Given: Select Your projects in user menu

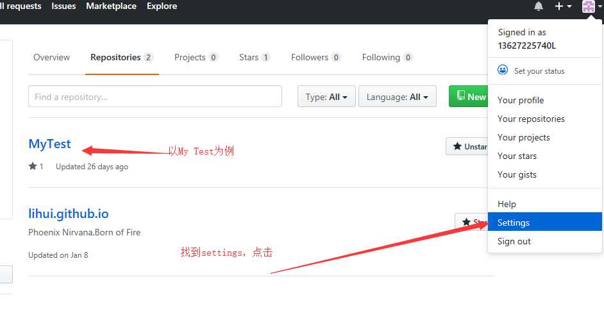Looking at the screenshot, I should [x=523, y=138].
